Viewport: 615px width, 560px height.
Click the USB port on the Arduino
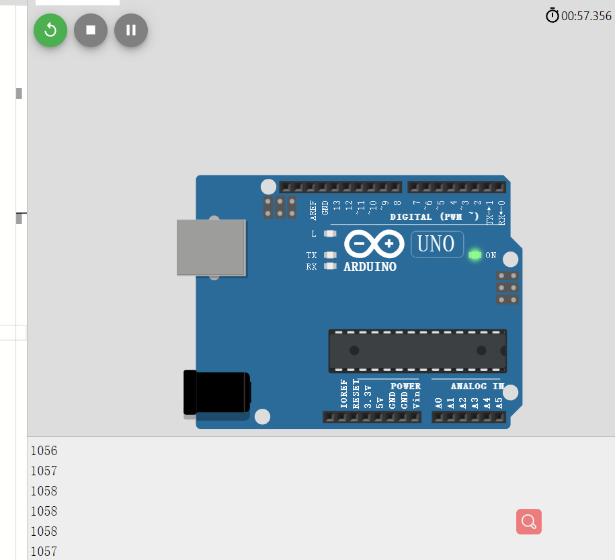pos(211,248)
